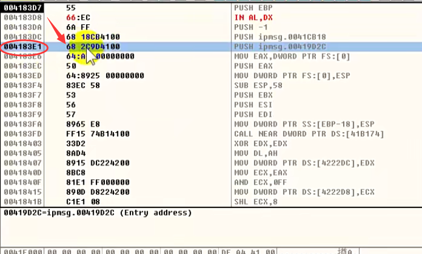Click MOV DWORD PTR FS:[0],ESP instruction
The height and width of the screenshot is (254, 422).
click(x=292, y=75)
